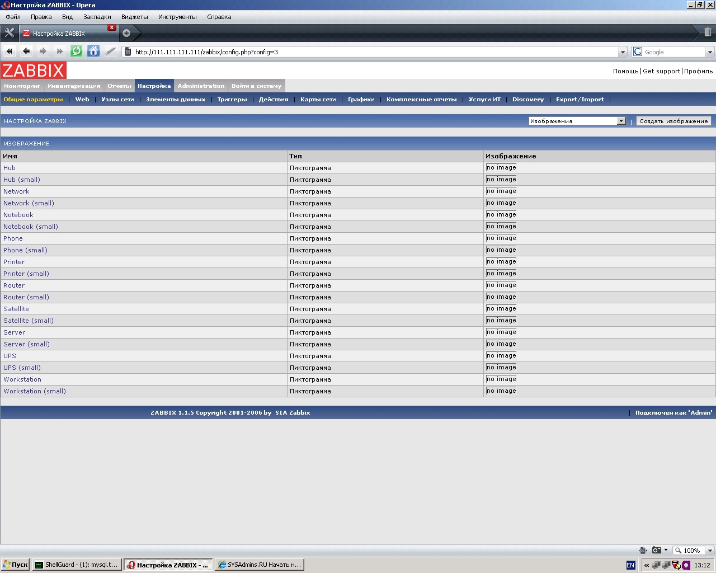Image resolution: width=716 pixels, height=573 pixels.
Task: Open the Get support link
Action: pos(661,71)
